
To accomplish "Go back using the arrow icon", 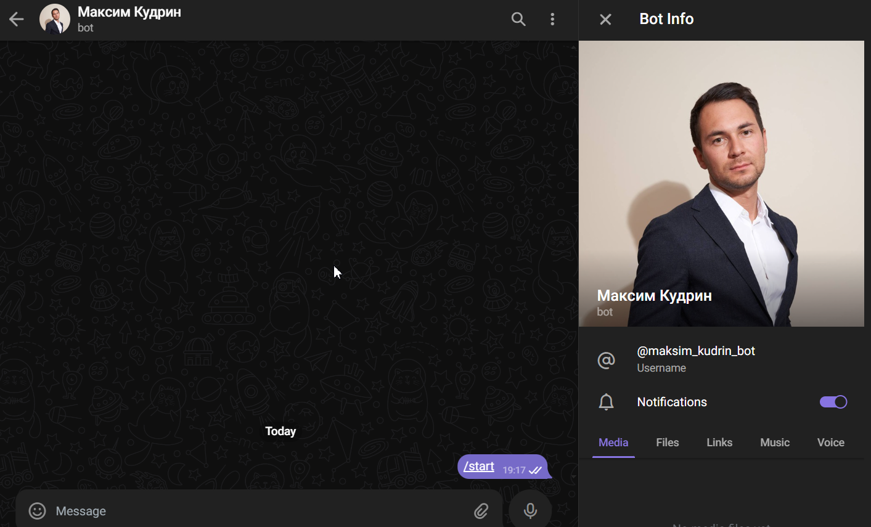I will click(x=17, y=19).
